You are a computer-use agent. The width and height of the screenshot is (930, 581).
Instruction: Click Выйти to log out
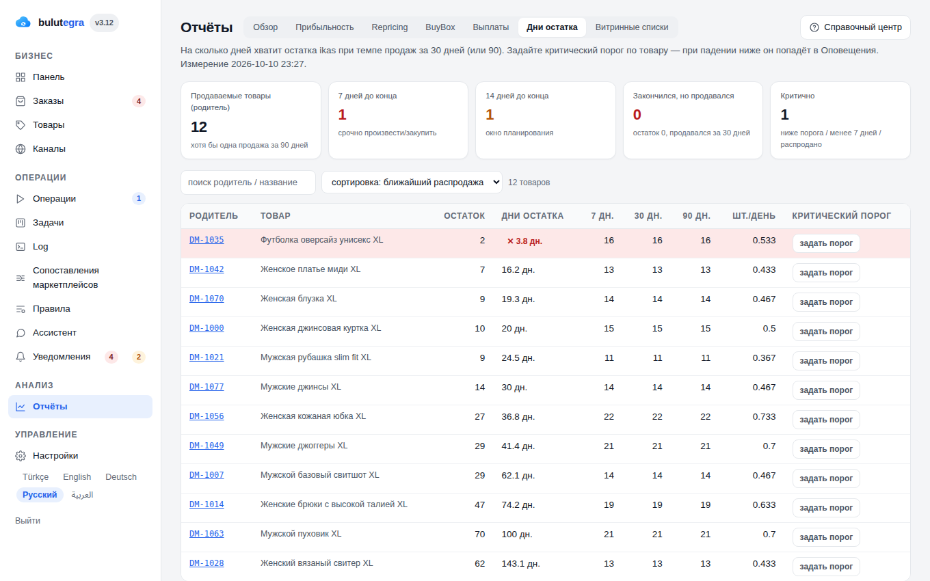tap(28, 521)
